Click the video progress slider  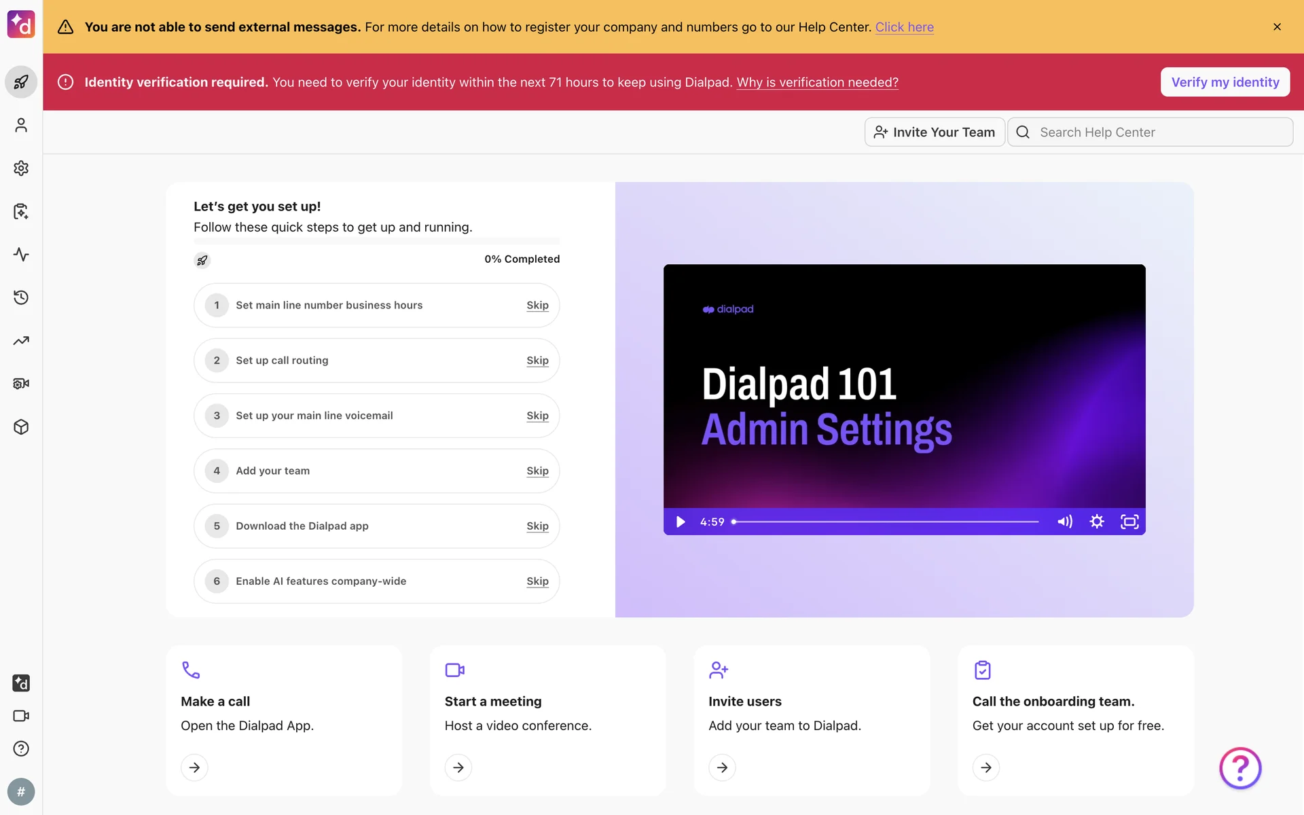886,522
